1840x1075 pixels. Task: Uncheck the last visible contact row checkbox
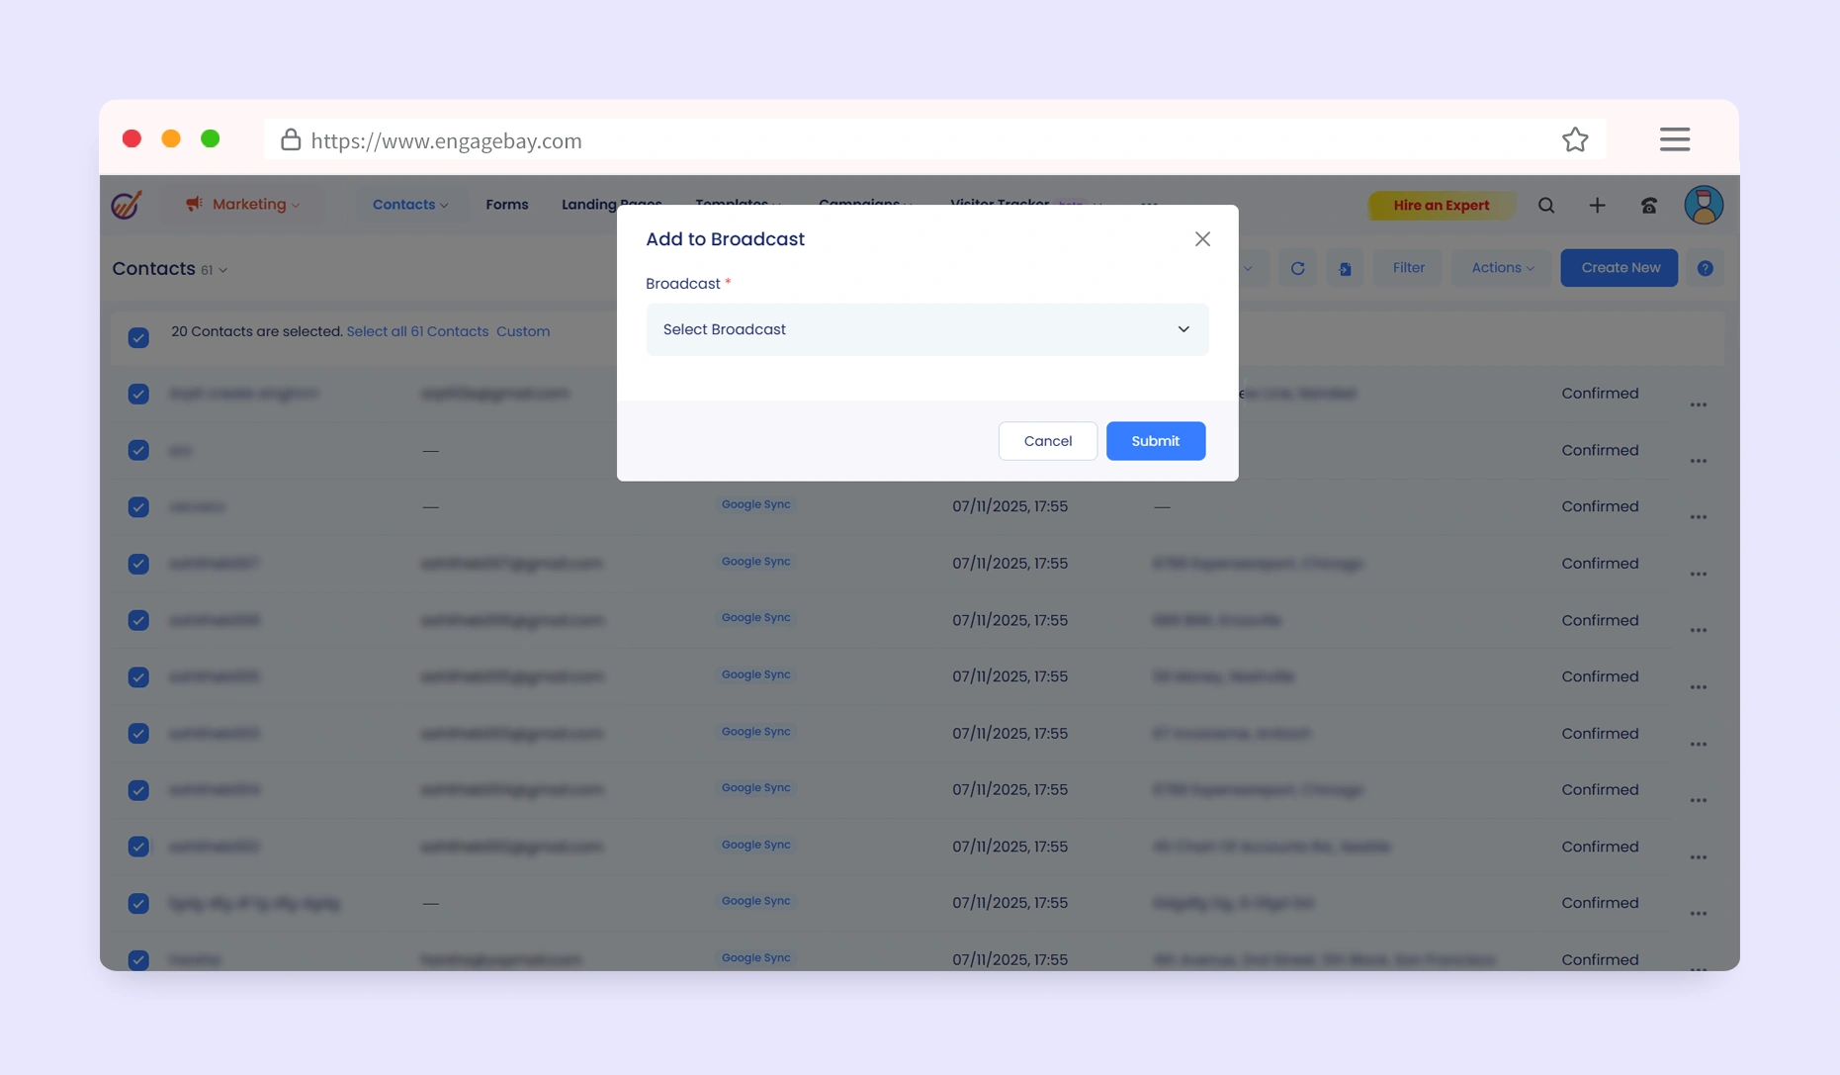[138, 959]
